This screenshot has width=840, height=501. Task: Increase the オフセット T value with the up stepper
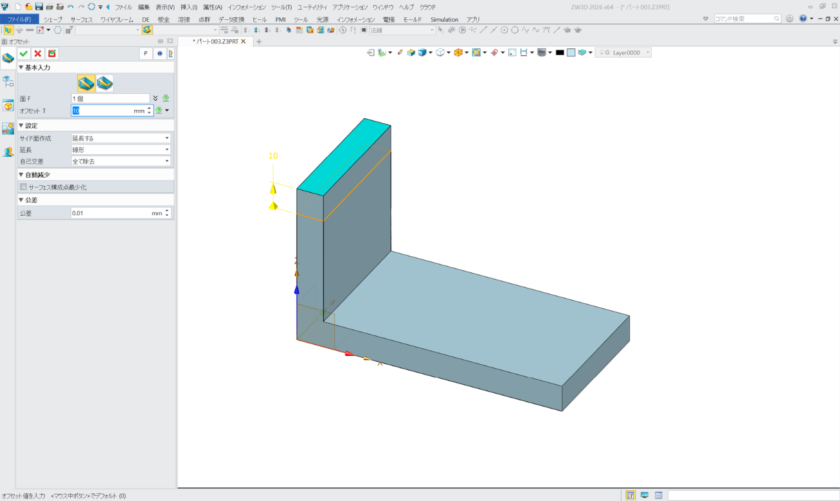point(150,108)
